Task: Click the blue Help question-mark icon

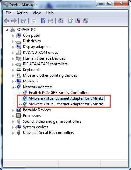Action: click(43, 21)
